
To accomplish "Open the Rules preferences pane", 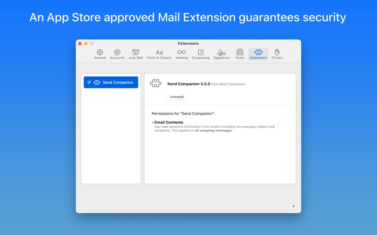I will (240, 54).
